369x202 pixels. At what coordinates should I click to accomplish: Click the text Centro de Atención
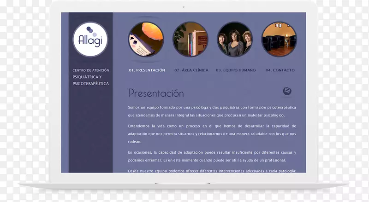pyautogui.click(x=91, y=70)
